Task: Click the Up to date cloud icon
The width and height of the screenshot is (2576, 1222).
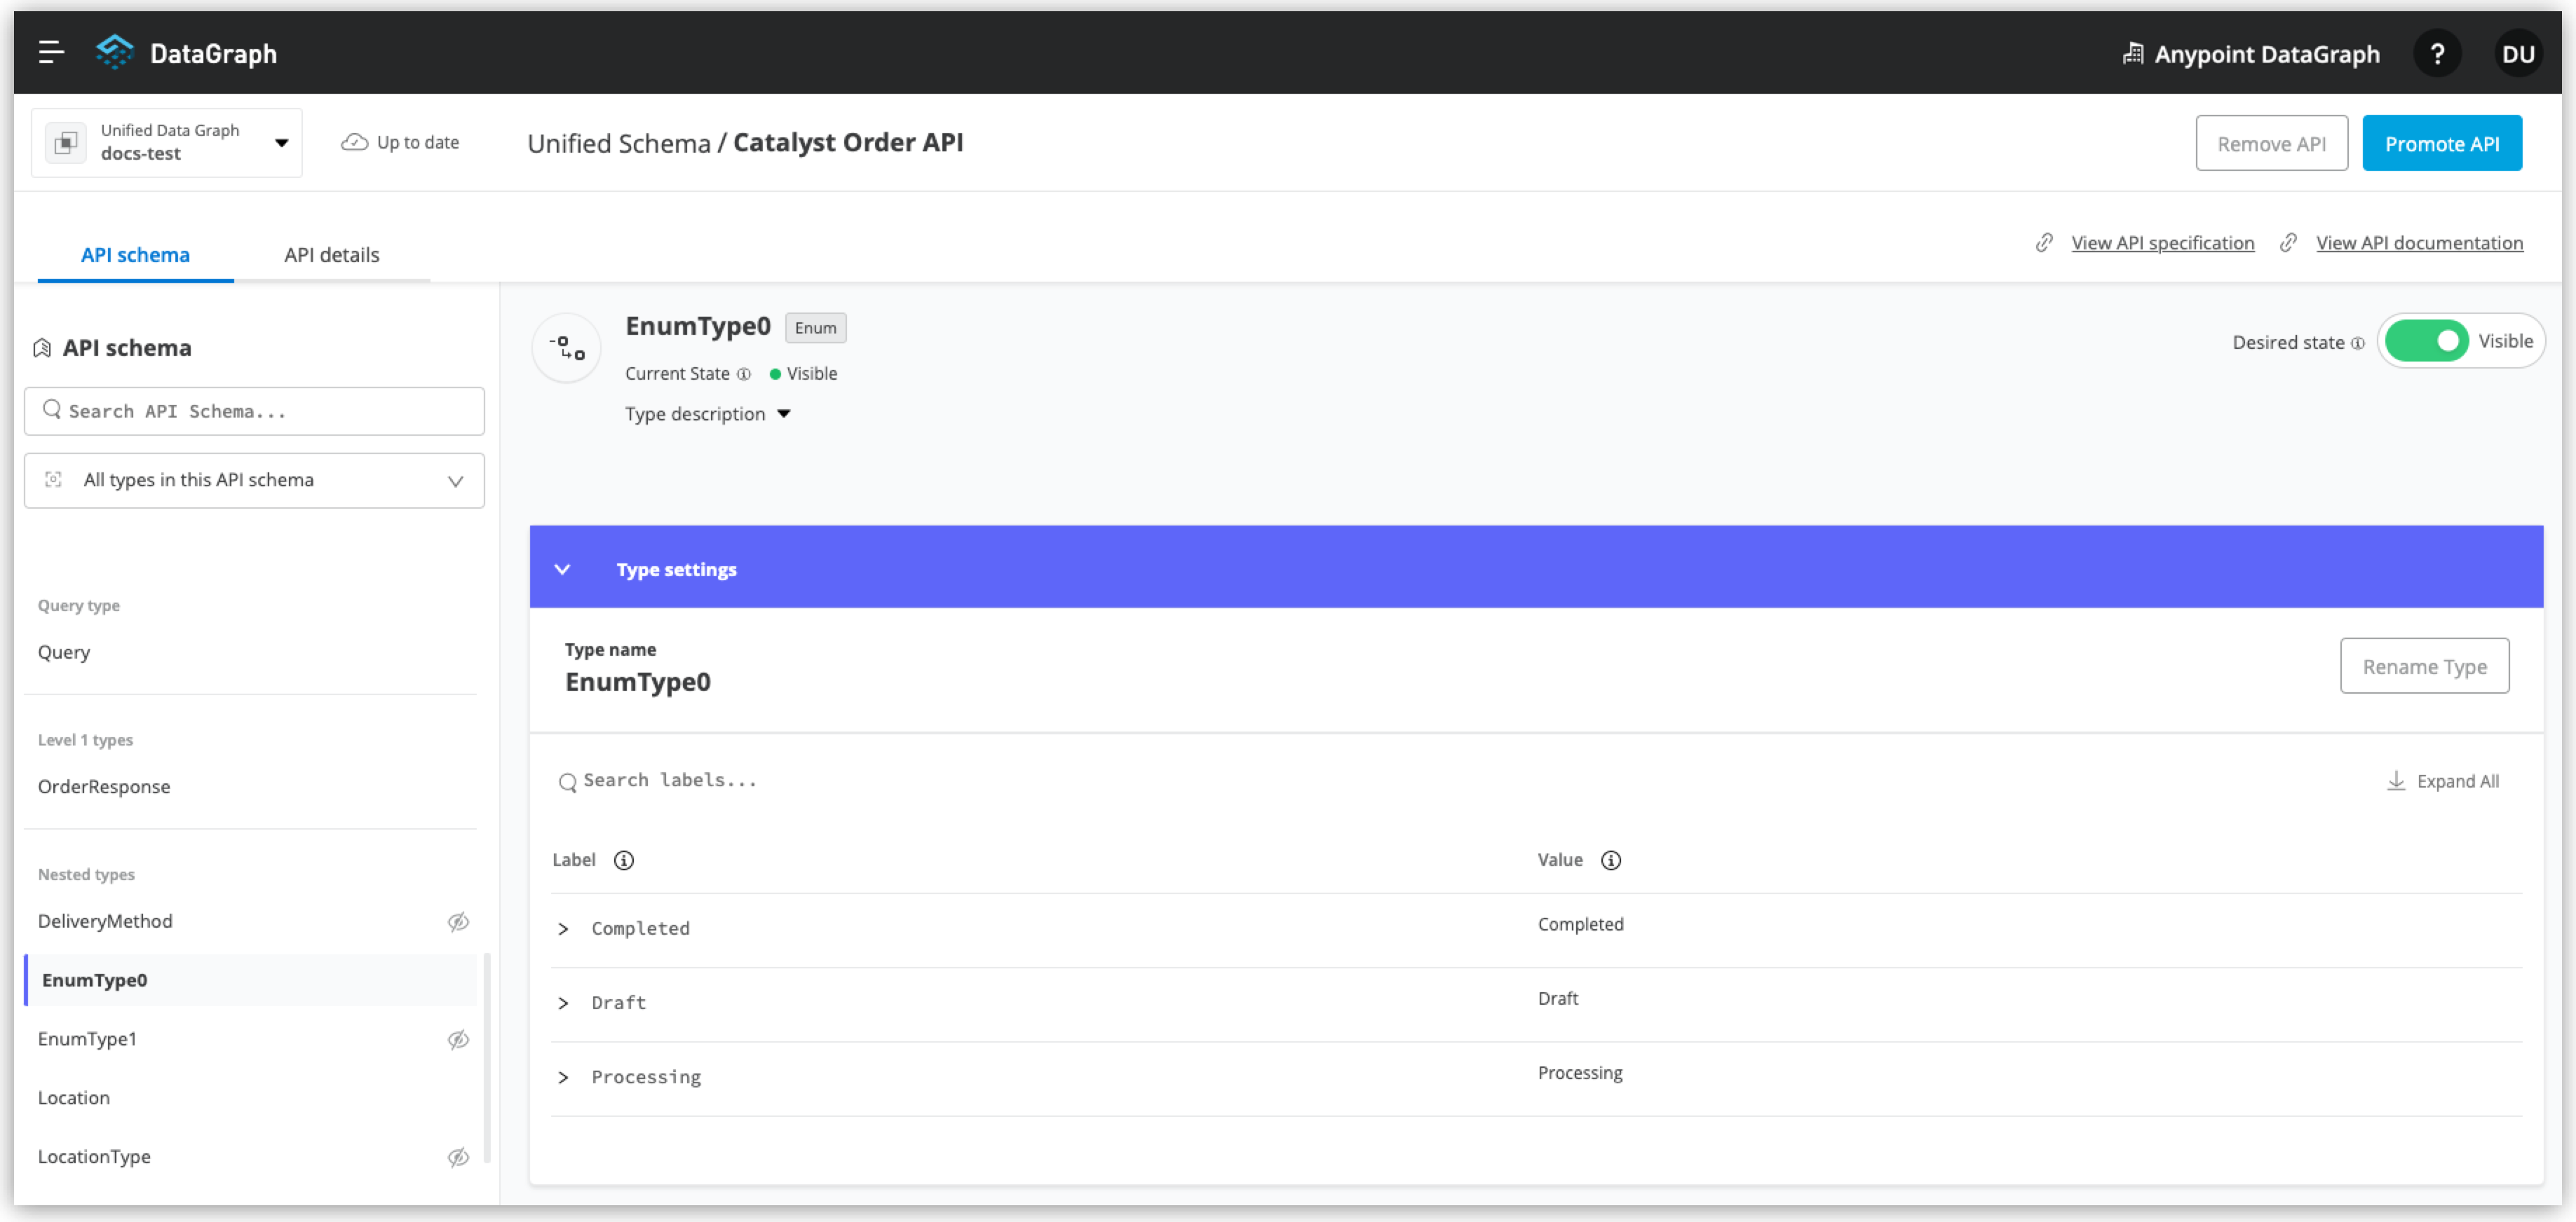Action: point(355,142)
